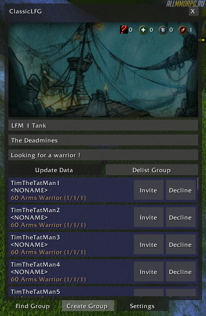Click the Update Data button

[54, 170]
